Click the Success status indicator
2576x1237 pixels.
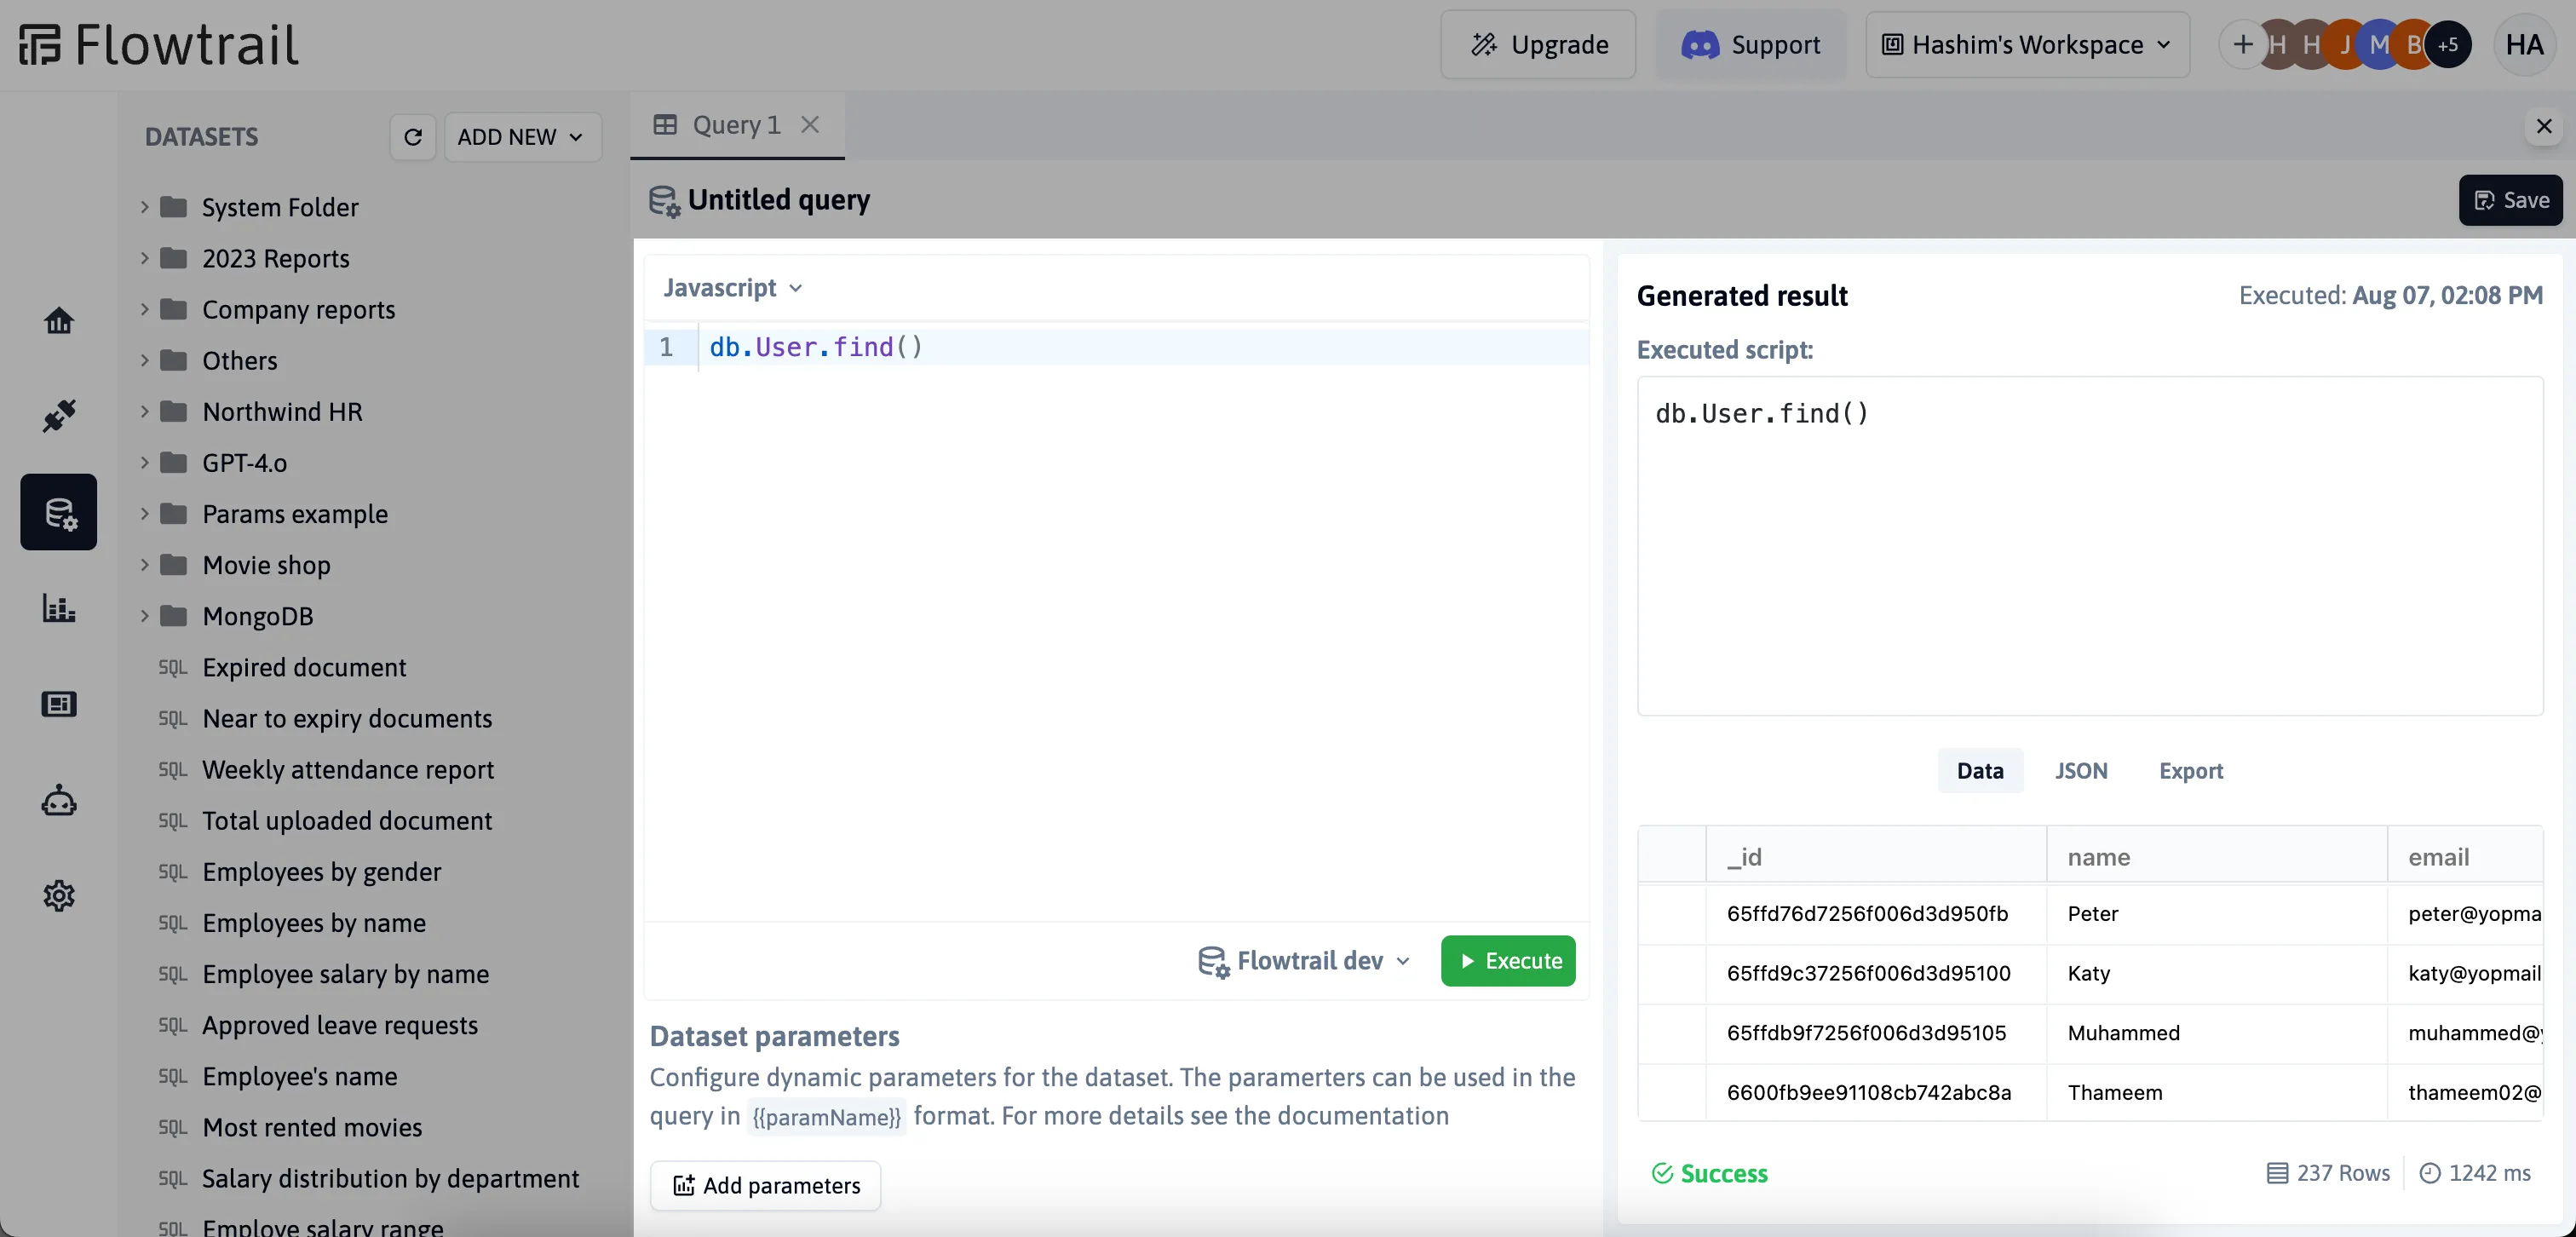1709,1173
